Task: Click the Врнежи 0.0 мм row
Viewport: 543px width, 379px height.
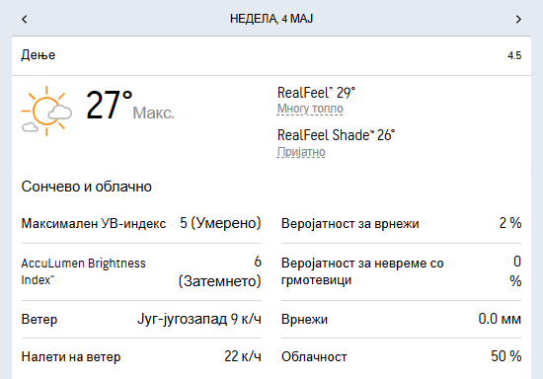Action: click(x=402, y=319)
